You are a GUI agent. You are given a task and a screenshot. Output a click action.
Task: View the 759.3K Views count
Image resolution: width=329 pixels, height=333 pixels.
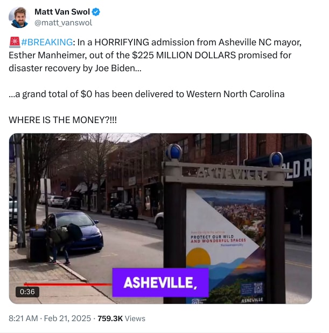tap(121, 318)
